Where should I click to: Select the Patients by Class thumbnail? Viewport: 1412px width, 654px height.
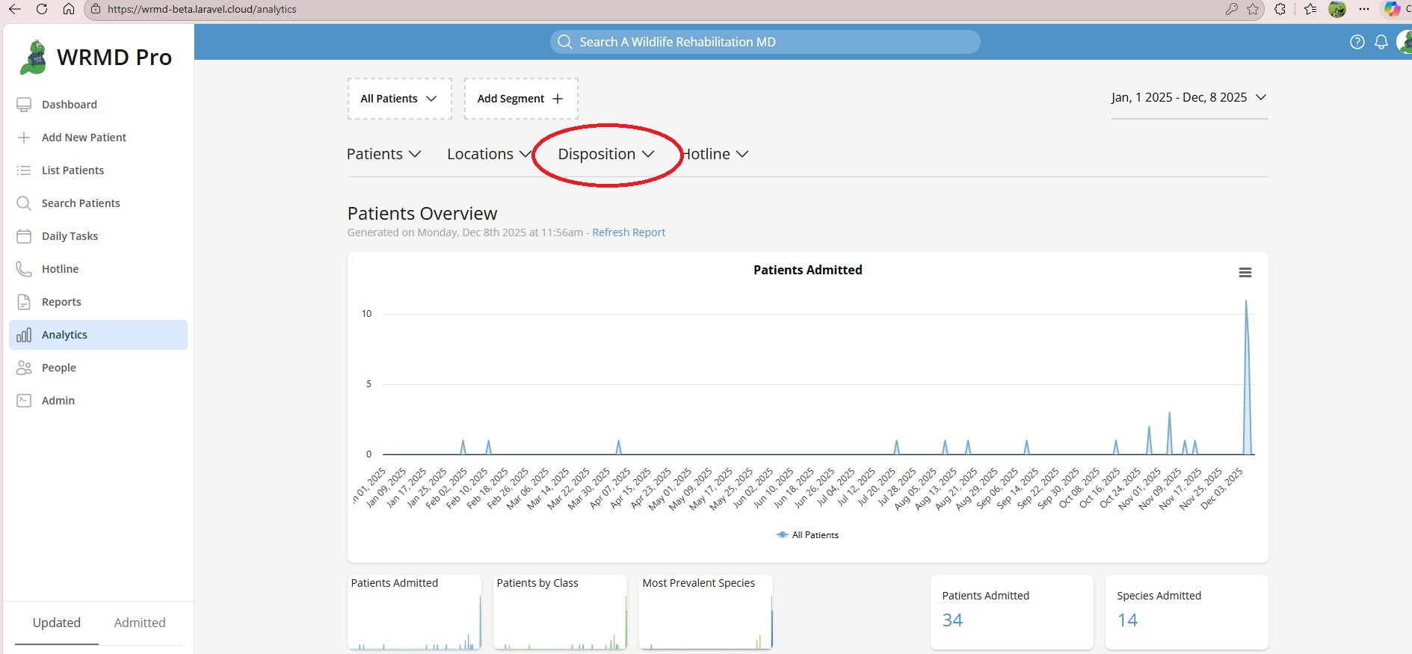[560, 611]
